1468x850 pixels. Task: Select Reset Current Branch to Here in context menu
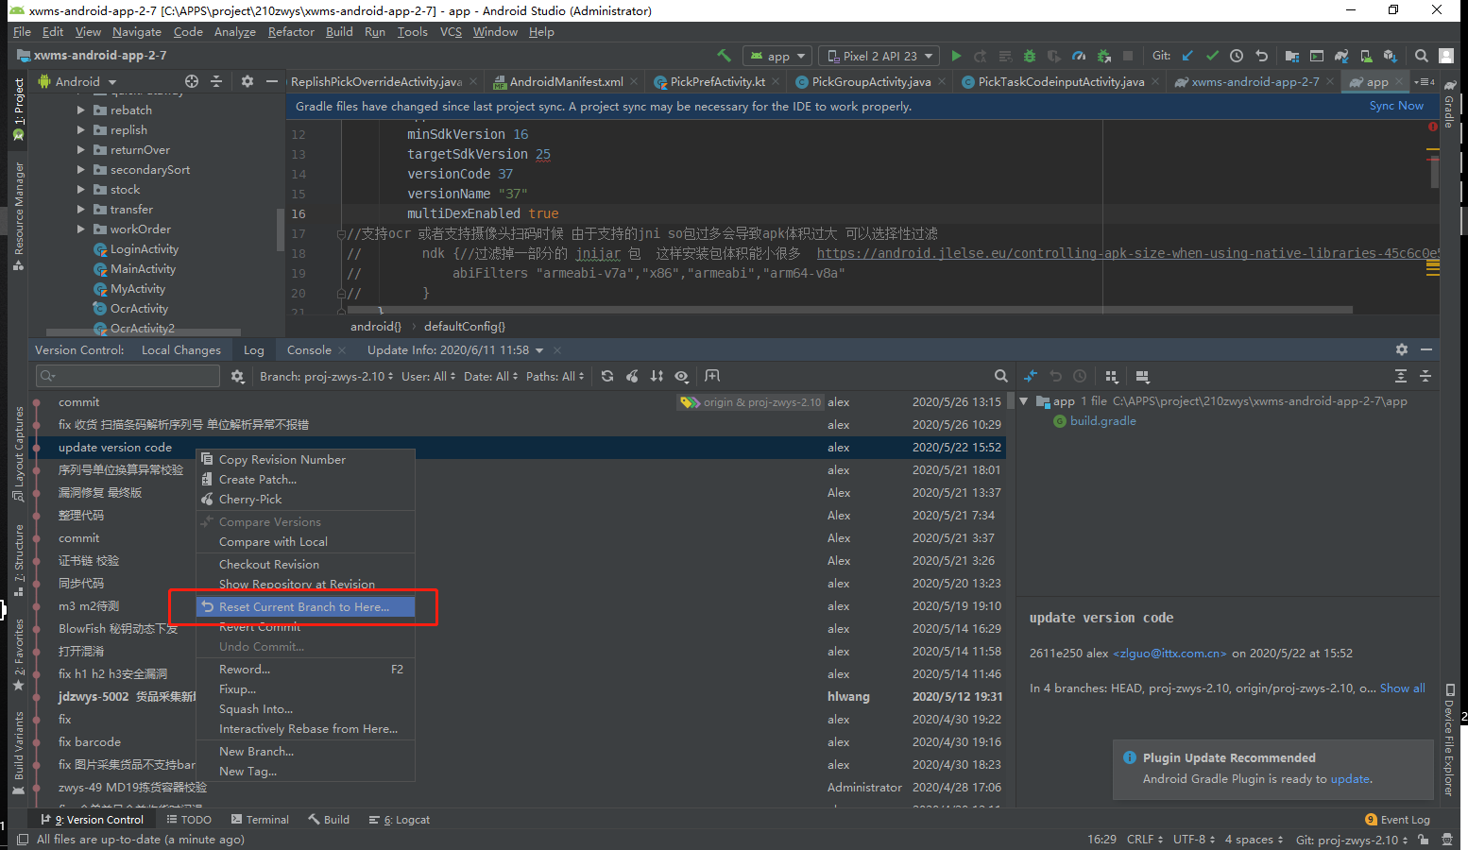click(303, 605)
